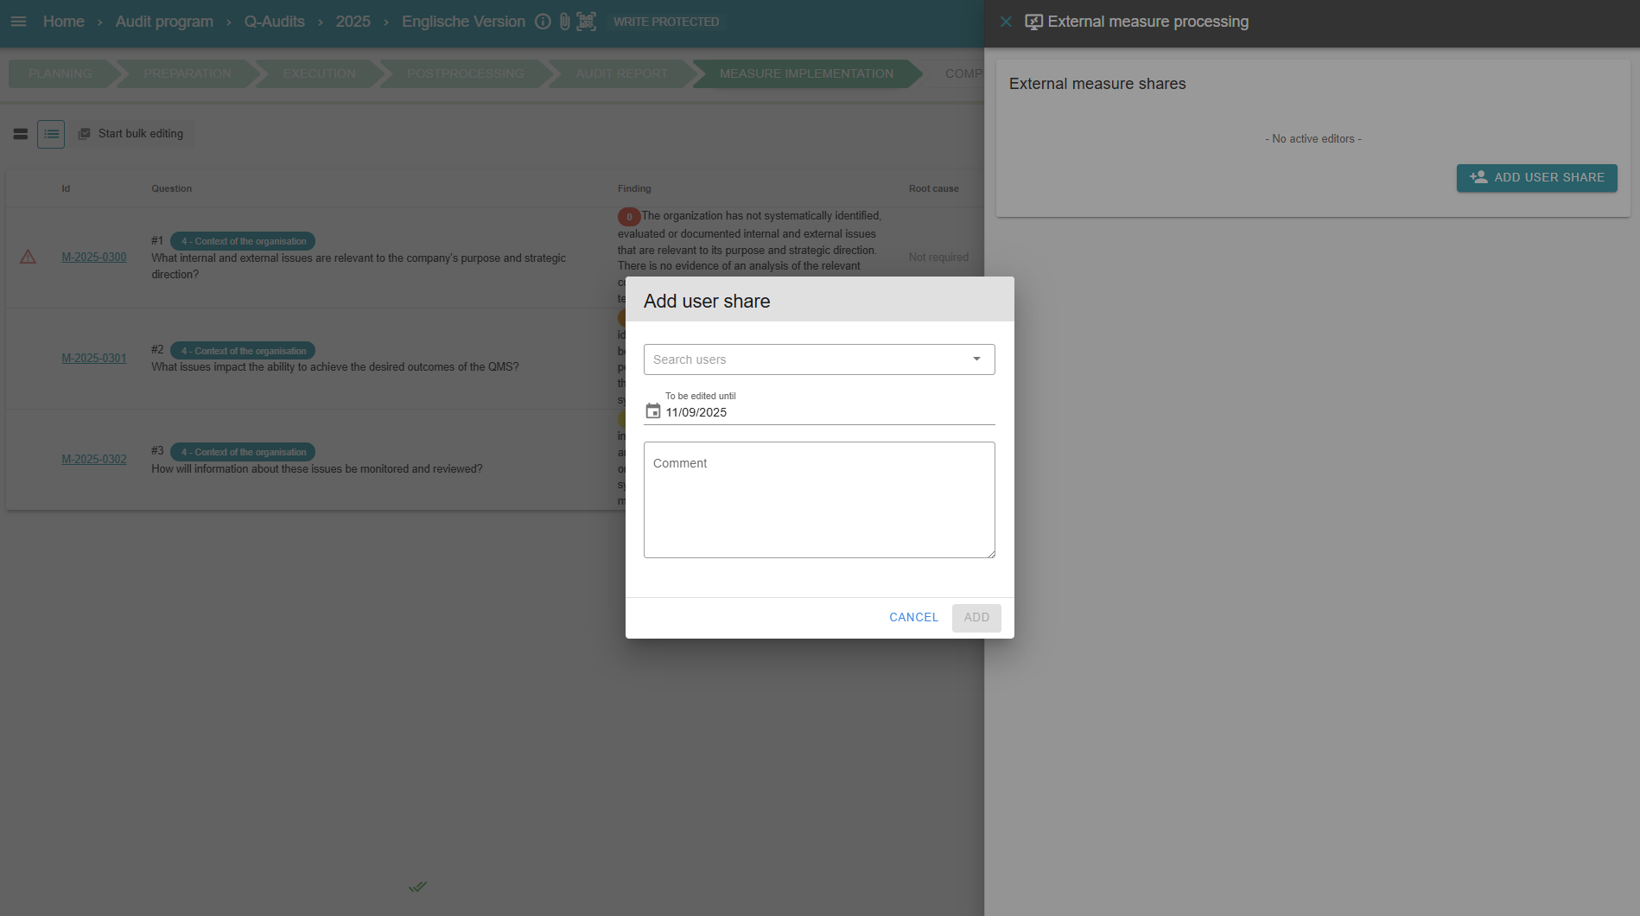Click the info icon beside Englische Version
The height and width of the screenshot is (916, 1640).
pos(543,22)
